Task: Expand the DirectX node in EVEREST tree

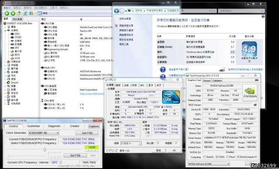Action: pos(5,83)
